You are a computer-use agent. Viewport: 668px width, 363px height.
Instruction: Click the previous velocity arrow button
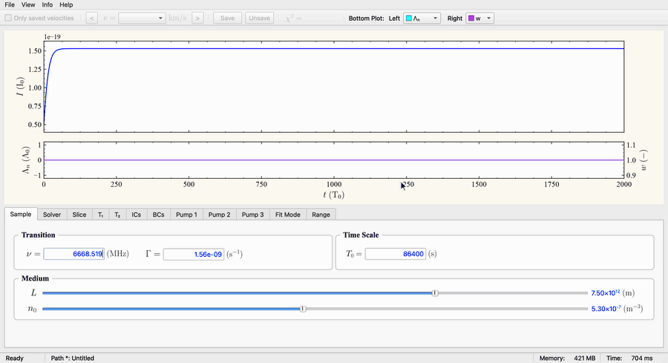[91, 19]
